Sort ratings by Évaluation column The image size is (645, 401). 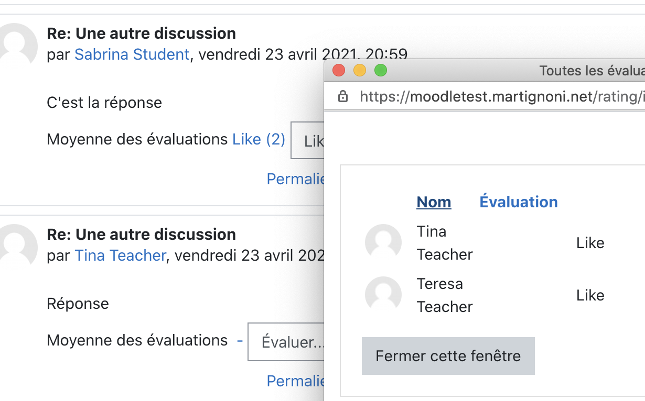(519, 202)
